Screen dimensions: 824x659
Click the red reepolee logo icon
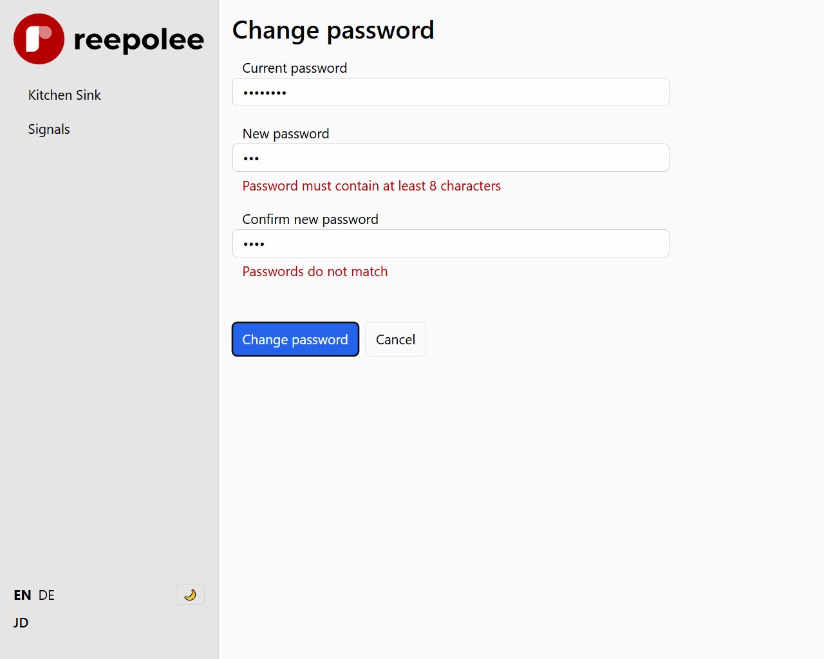pos(39,39)
